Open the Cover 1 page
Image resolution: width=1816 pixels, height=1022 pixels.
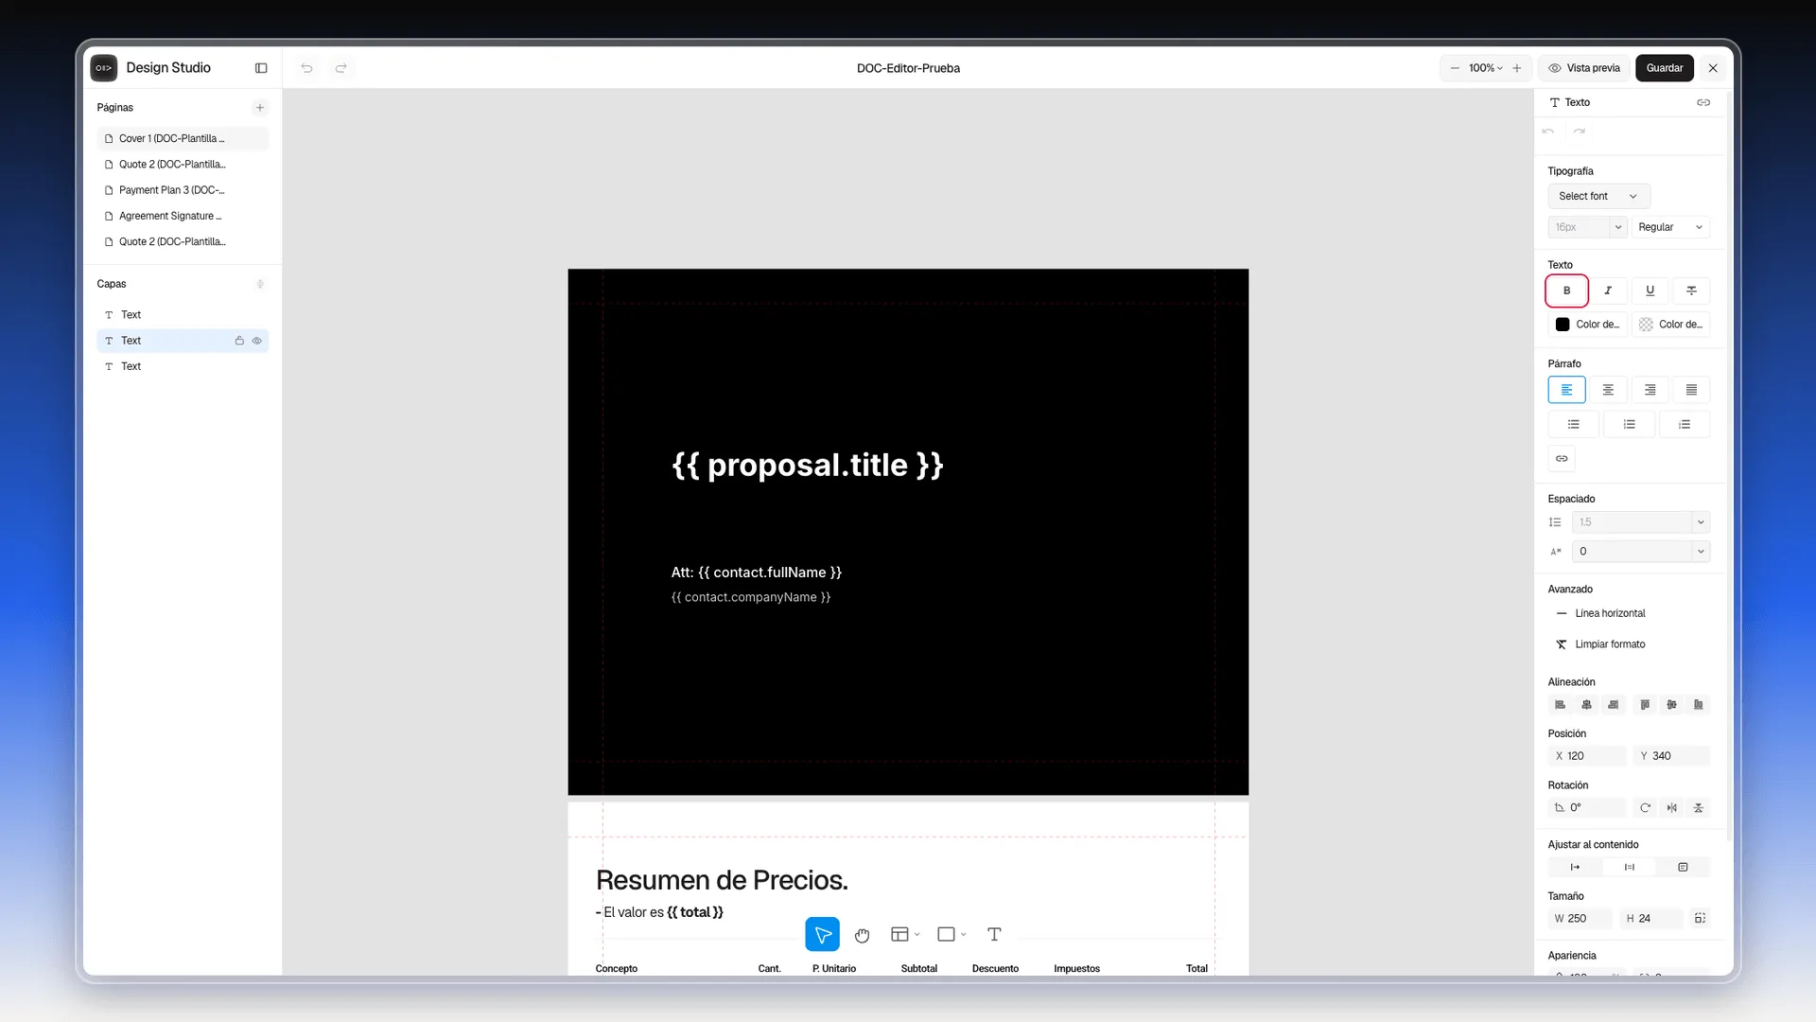click(183, 138)
